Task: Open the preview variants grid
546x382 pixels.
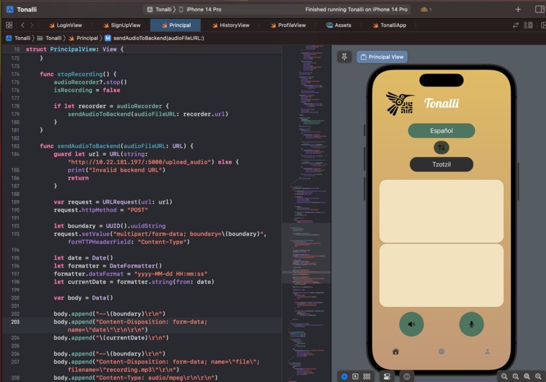Action: pos(366,377)
